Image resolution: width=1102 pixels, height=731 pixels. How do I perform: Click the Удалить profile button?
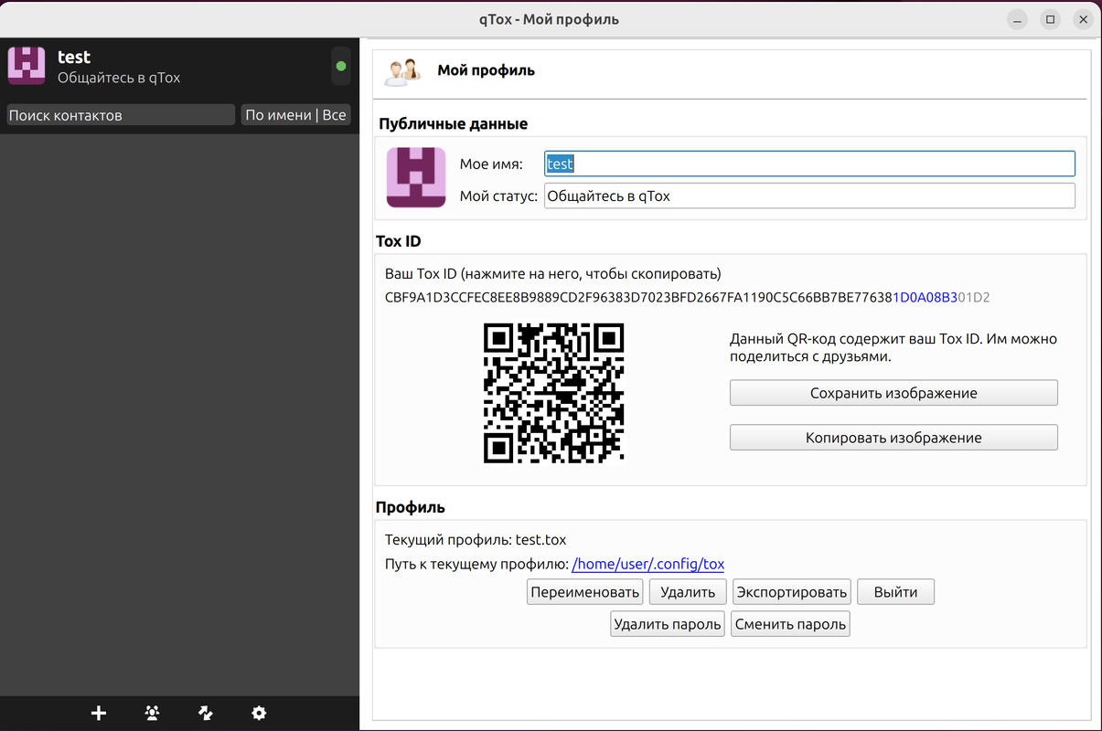(x=688, y=592)
